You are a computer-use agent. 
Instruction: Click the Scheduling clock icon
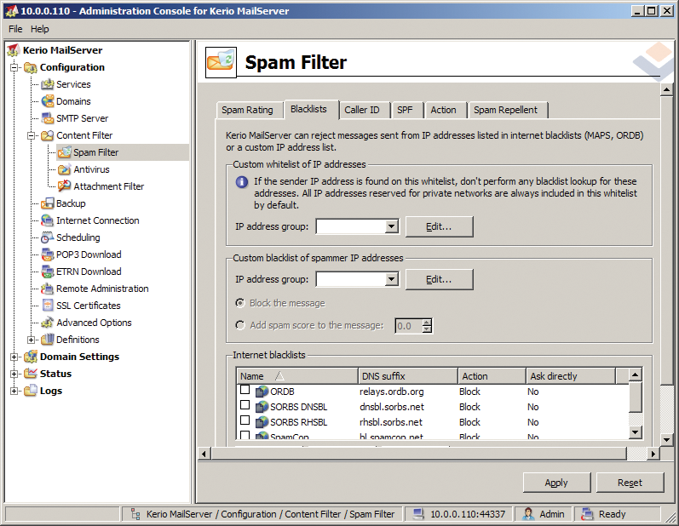[47, 237]
